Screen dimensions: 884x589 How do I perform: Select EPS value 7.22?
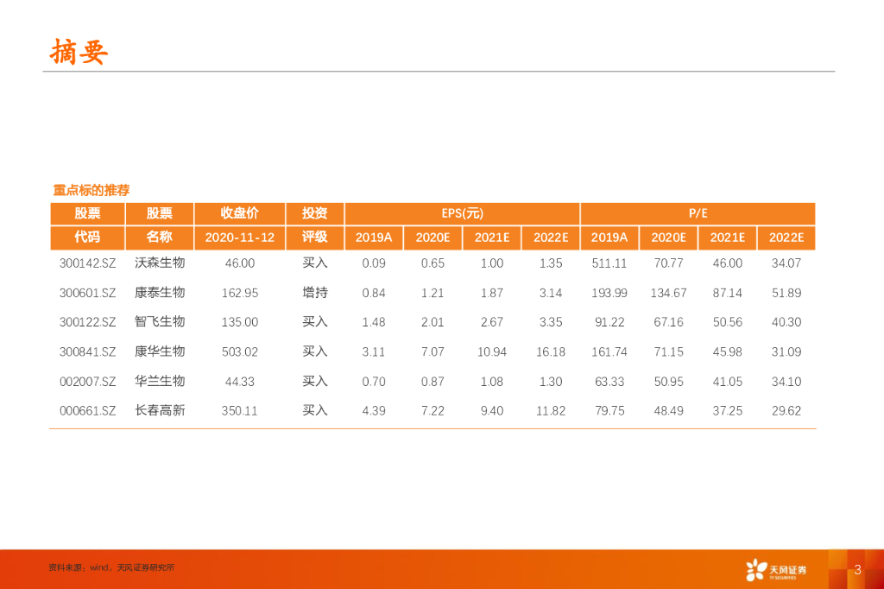tap(433, 411)
